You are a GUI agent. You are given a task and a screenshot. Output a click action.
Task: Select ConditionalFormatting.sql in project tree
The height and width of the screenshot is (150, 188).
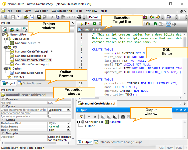click(32, 64)
